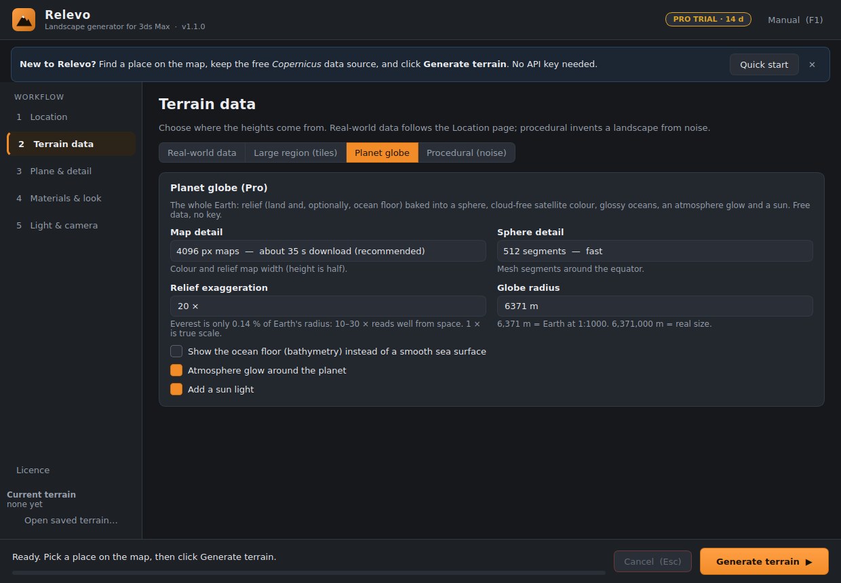Screen dimensions: 841x583
Task: Click the PRO TRIAL 14 d badge
Action: [x=708, y=19]
